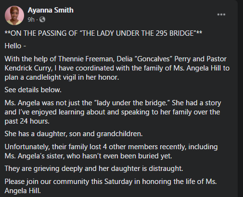This screenshot has height=197, width=243.
Task: Click "Ms. Angela's sister" in the post
Action: [x=35, y=156]
